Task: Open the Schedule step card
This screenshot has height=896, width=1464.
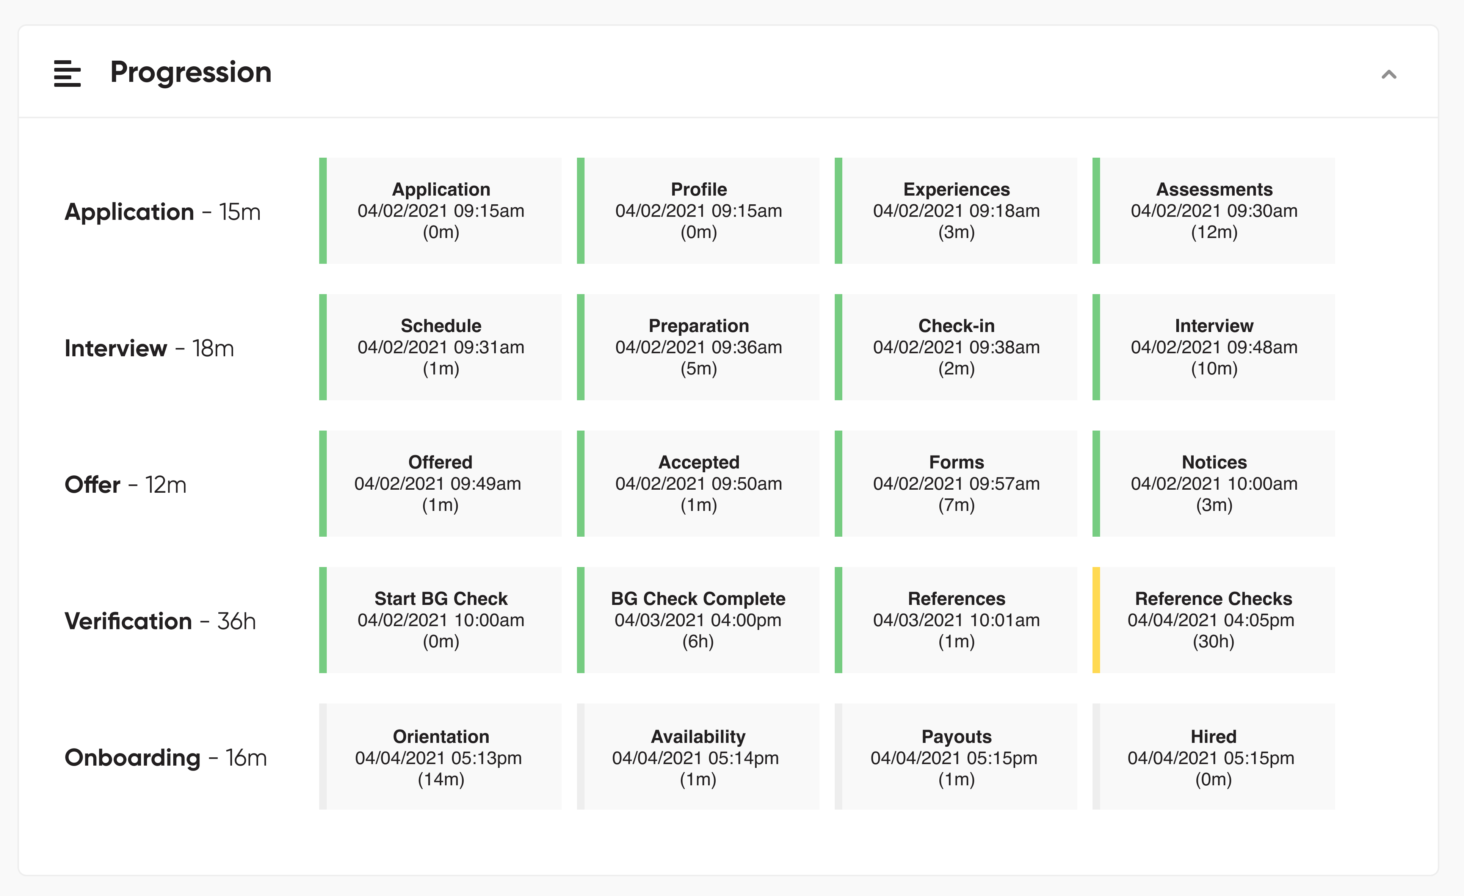Action: tap(440, 347)
